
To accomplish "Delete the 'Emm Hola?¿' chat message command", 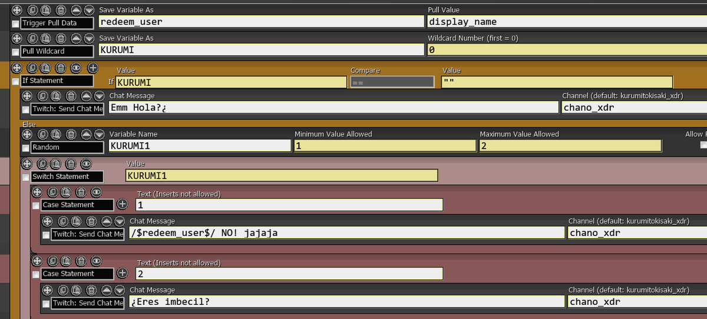I will 71,96.
